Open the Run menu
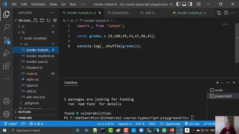 point(73,4)
